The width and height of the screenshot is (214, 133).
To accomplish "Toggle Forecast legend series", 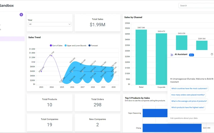I will tap(93, 45).
